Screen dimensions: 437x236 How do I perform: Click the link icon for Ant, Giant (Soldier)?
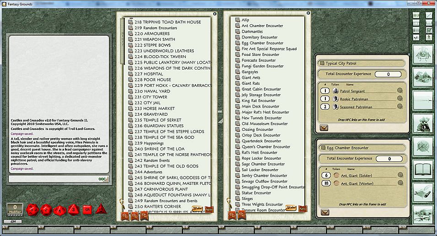400,175
